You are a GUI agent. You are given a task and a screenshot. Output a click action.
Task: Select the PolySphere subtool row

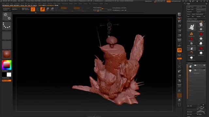pyautogui.click(x=197, y=71)
